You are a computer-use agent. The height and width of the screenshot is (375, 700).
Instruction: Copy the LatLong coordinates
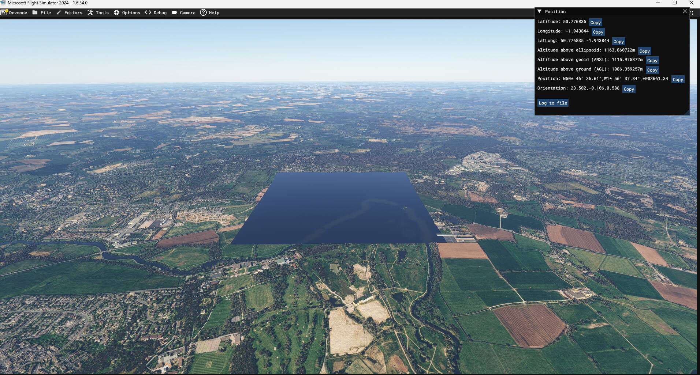pyautogui.click(x=618, y=42)
